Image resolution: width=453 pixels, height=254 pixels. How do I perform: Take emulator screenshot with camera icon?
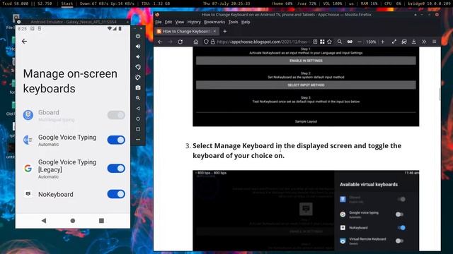pyautogui.click(x=138, y=87)
